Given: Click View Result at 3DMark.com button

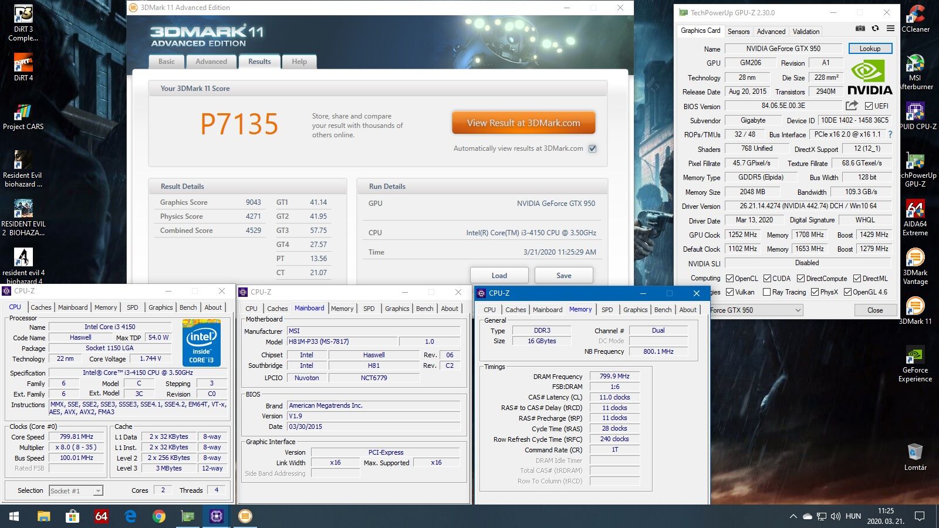Looking at the screenshot, I should (x=523, y=123).
